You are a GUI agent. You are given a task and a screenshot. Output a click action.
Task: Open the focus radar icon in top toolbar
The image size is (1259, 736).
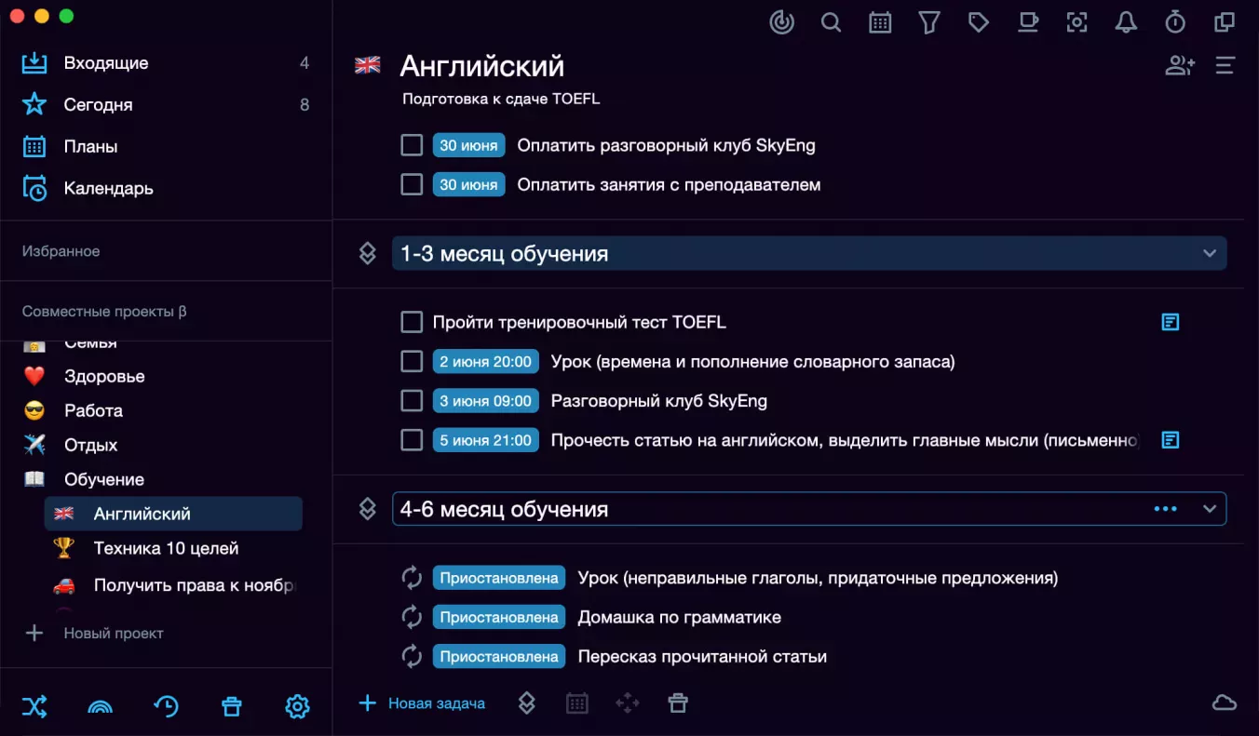click(x=782, y=22)
